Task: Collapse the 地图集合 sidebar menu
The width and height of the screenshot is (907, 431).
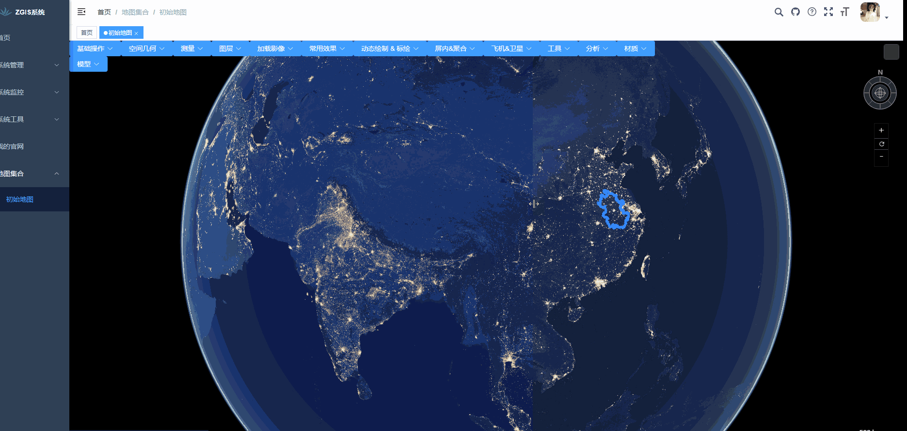Action: 34,174
